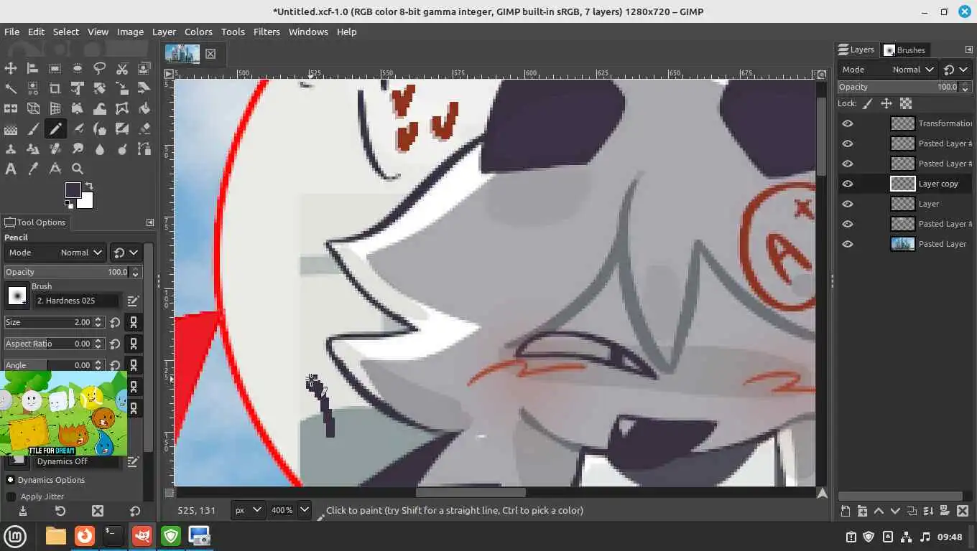Click the white background color swatch

click(x=87, y=202)
